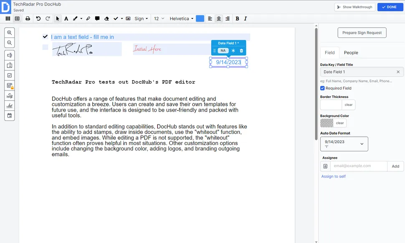This screenshot has height=243, width=405.
Task: Open the Helvetica font dropdown
Action: pyautogui.click(x=182, y=19)
